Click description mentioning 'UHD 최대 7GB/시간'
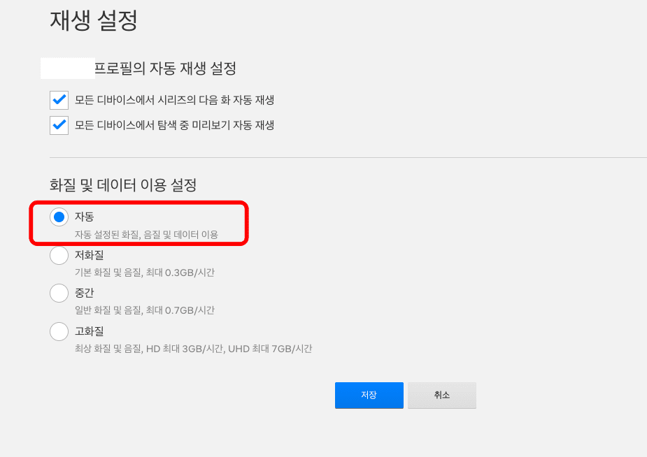 point(193,349)
